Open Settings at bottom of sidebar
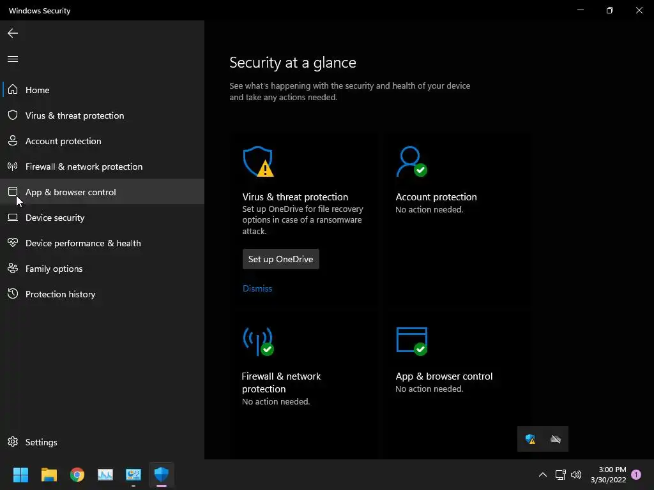The width and height of the screenshot is (654, 490). 102,442
